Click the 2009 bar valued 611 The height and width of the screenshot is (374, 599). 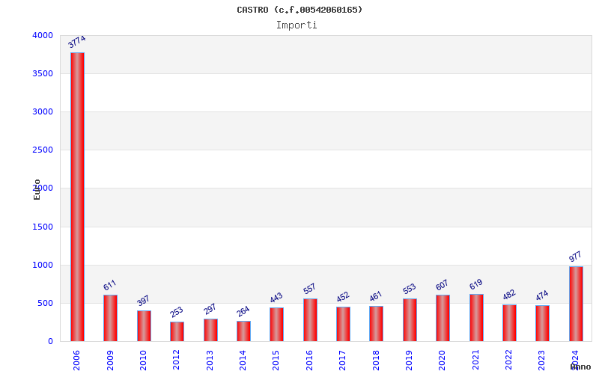(x=110, y=318)
